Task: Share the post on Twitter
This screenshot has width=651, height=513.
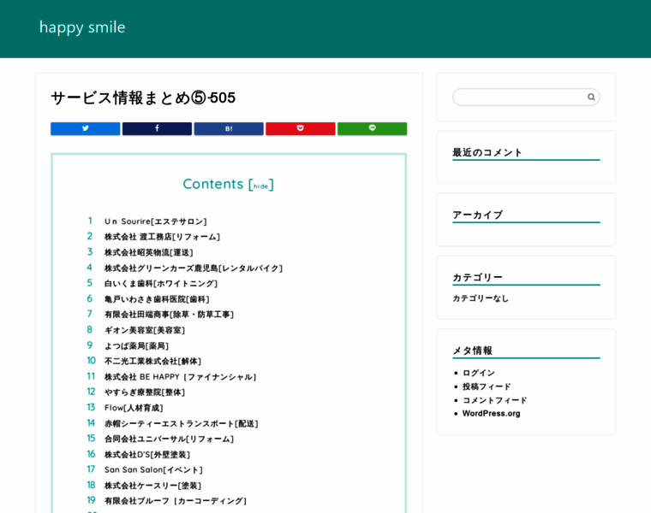Action: tap(85, 128)
